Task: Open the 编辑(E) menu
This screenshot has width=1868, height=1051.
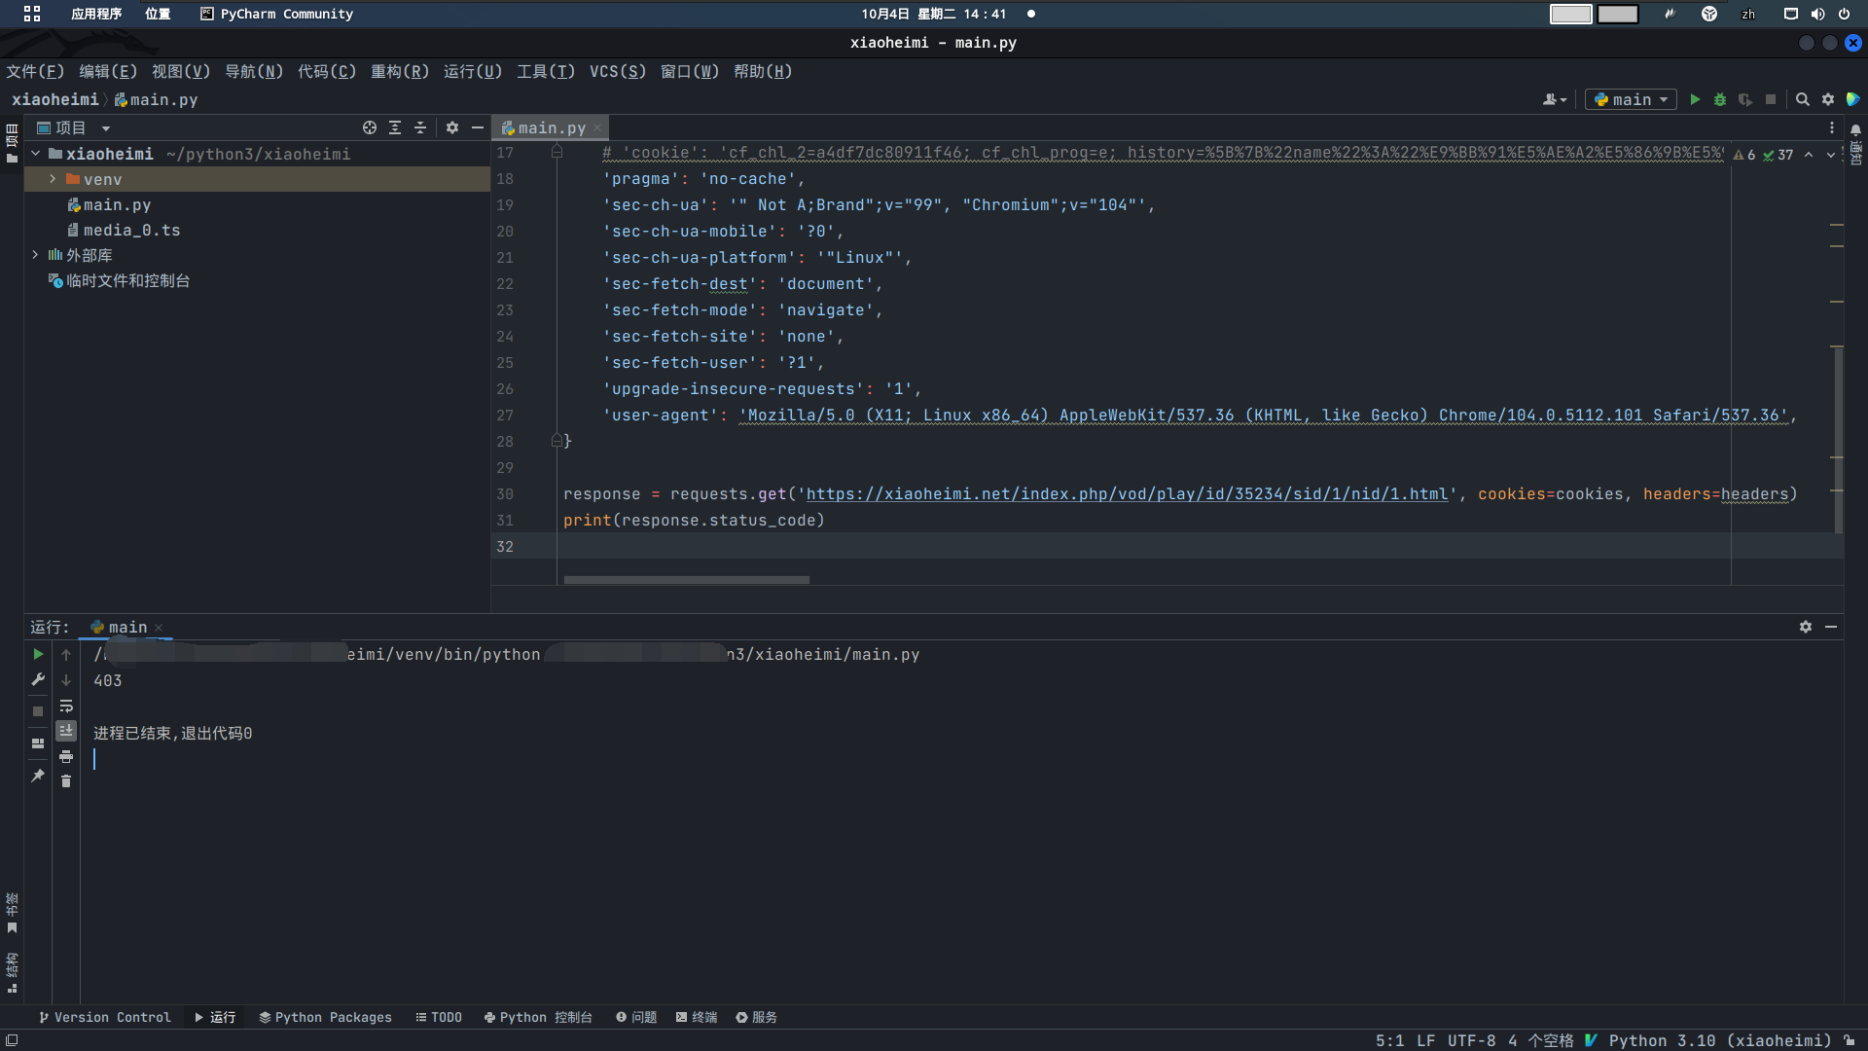Action: 108,71
